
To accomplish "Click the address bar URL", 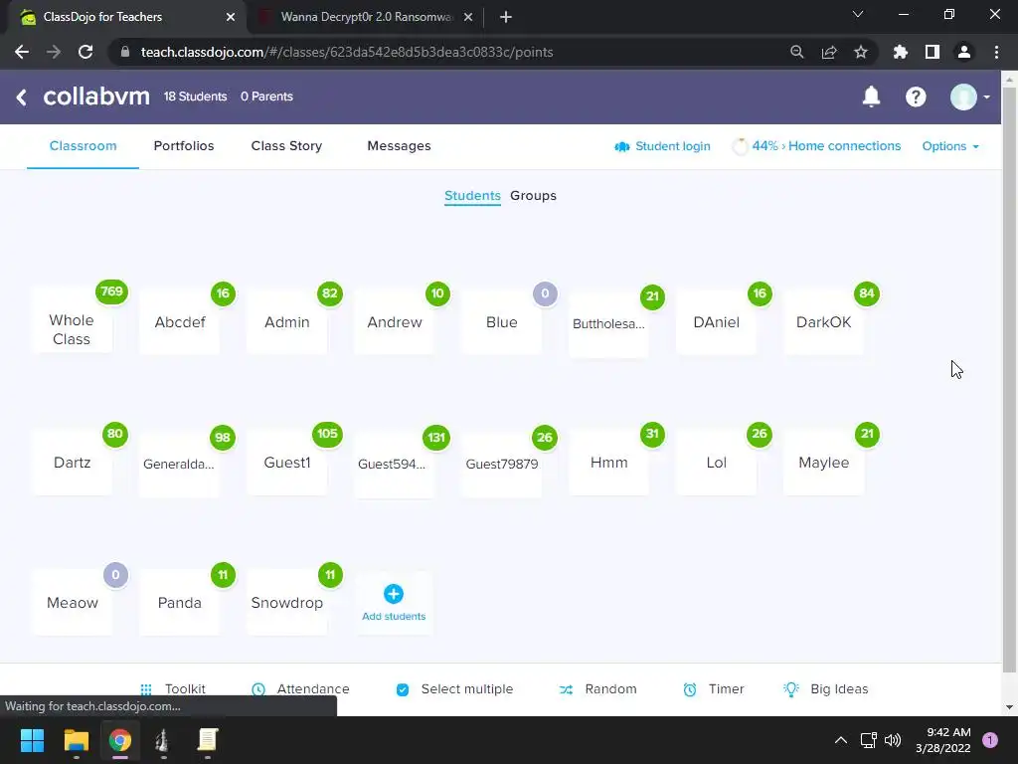I will coord(347,52).
